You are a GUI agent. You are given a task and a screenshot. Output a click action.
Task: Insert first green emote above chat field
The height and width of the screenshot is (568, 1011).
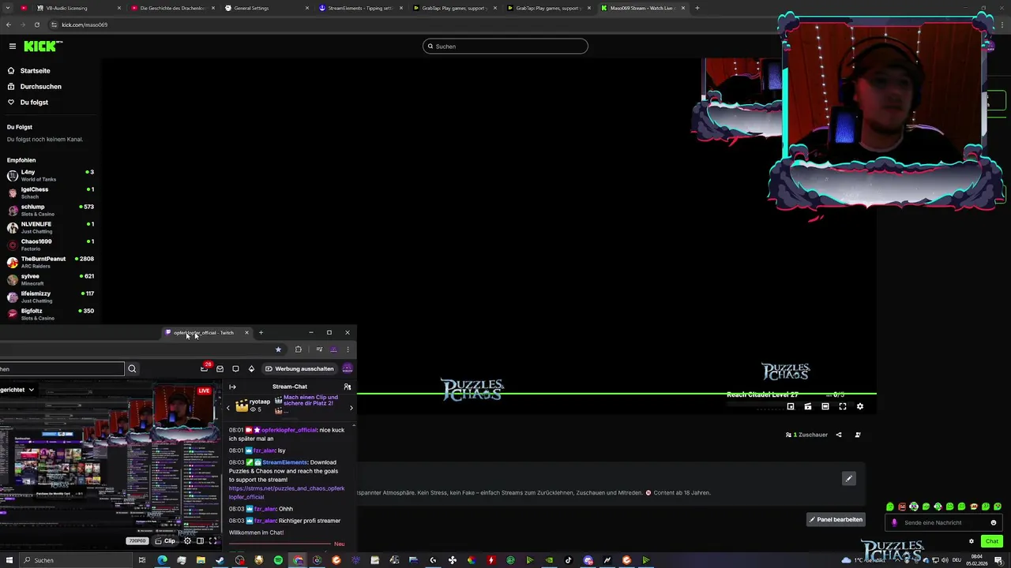pyautogui.click(x=890, y=506)
